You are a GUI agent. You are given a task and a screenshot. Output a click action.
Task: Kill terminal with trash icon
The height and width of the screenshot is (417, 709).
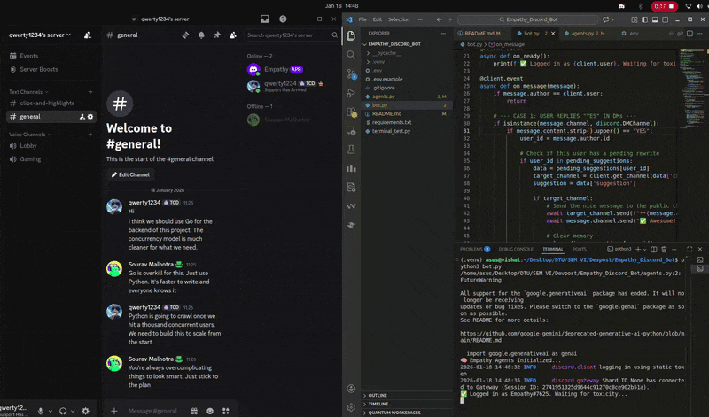pyautogui.click(x=664, y=249)
